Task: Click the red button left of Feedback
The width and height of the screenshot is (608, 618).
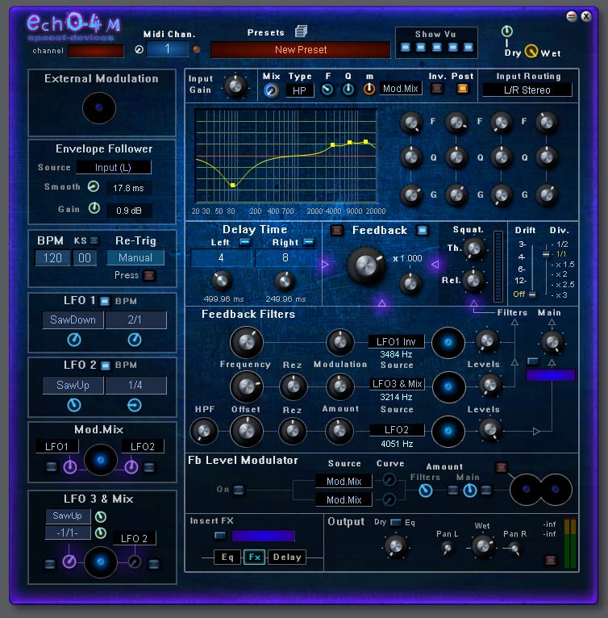Action: click(x=336, y=230)
